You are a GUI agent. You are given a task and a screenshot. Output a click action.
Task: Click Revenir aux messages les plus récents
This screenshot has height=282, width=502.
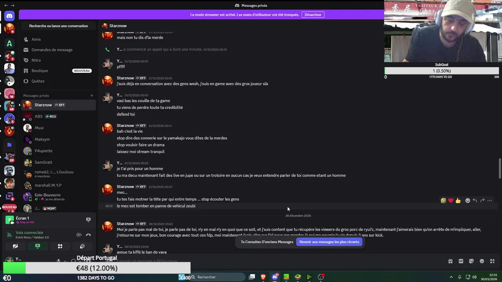pyautogui.click(x=329, y=242)
